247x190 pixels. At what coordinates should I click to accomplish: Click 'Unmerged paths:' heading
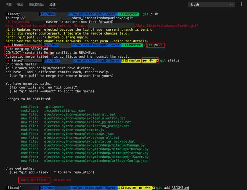(x=20, y=168)
